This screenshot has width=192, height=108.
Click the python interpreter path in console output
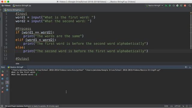(47, 70)
